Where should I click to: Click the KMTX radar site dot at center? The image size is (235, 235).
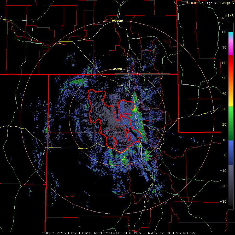tap(117, 117)
